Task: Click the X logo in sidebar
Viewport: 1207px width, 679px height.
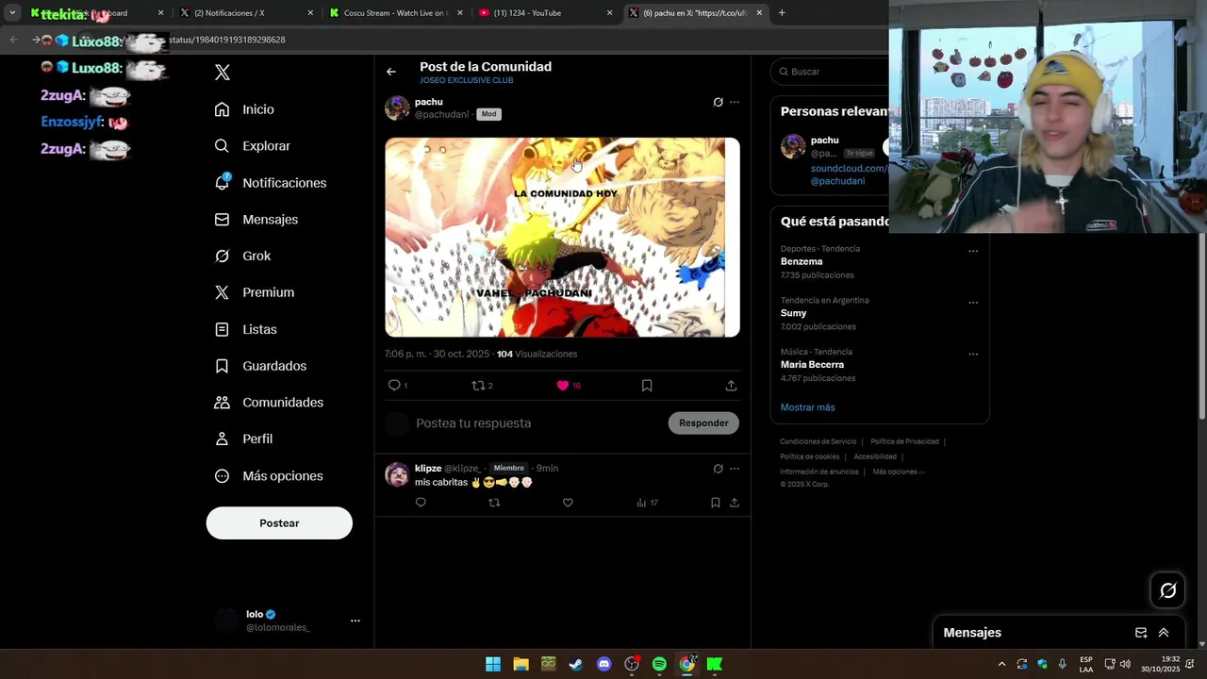Action: 223,73
